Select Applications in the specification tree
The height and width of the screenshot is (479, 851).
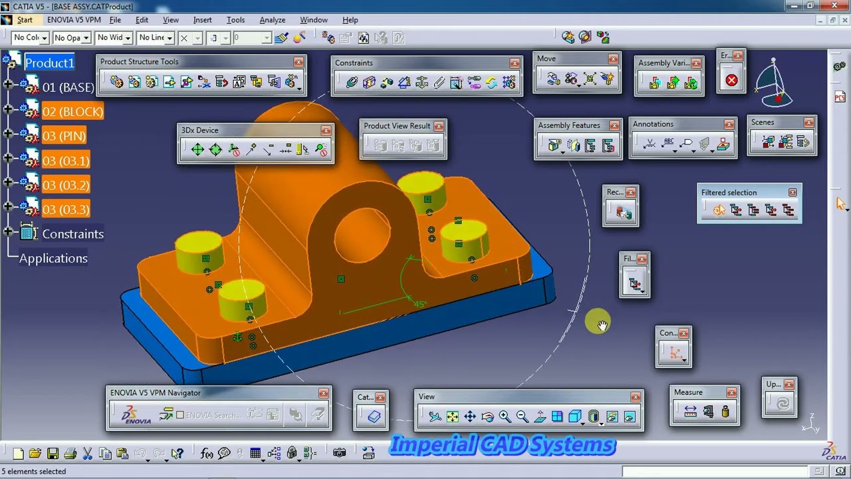click(53, 259)
